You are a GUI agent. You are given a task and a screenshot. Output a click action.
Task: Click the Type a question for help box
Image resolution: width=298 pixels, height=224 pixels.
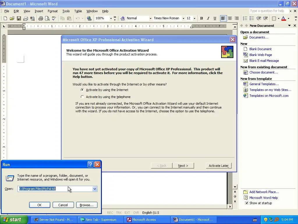269,11
